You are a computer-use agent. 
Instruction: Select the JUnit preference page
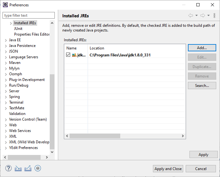click(18, 29)
